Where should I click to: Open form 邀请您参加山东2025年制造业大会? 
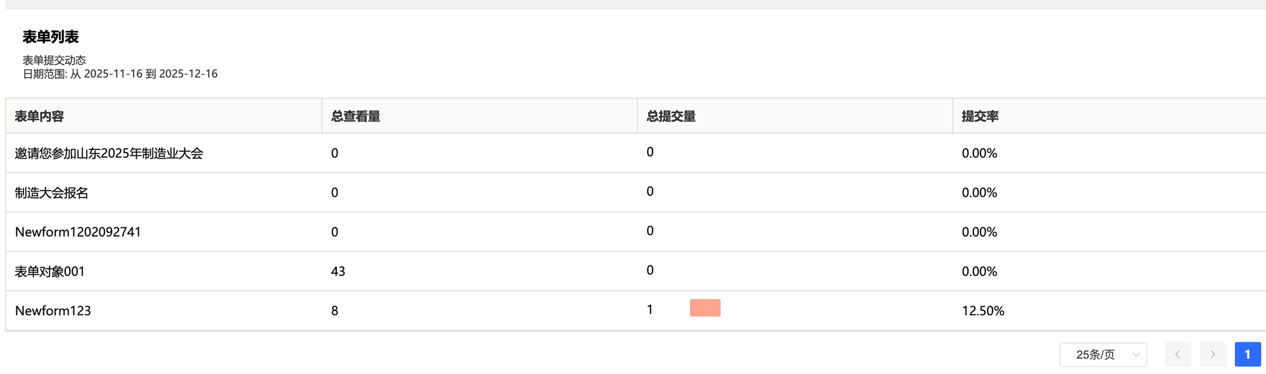pos(109,153)
